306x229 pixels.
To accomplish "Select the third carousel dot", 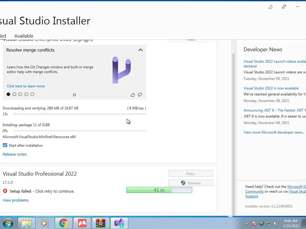I will tap(20, 94).
